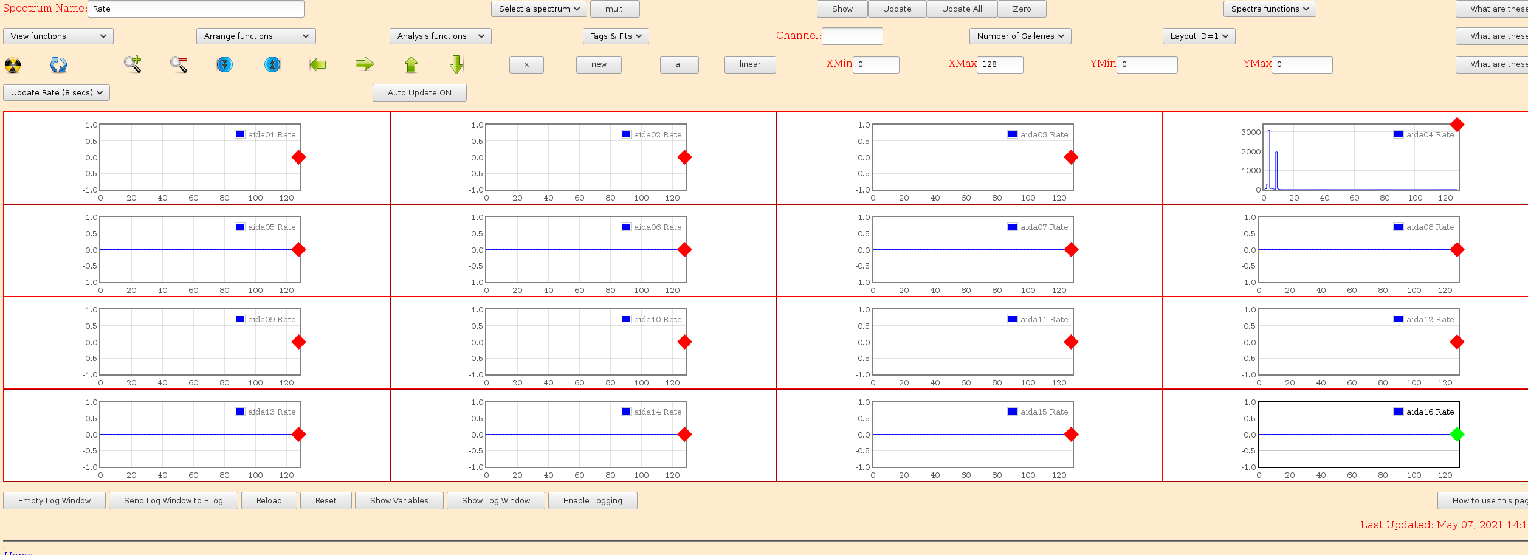Click the blue aida16 Rate legend swatch

click(1399, 412)
